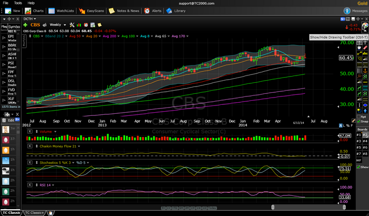The height and width of the screenshot is (216, 369).
Task: Select the horizontal yellow line tool
Action: point(365,82)
